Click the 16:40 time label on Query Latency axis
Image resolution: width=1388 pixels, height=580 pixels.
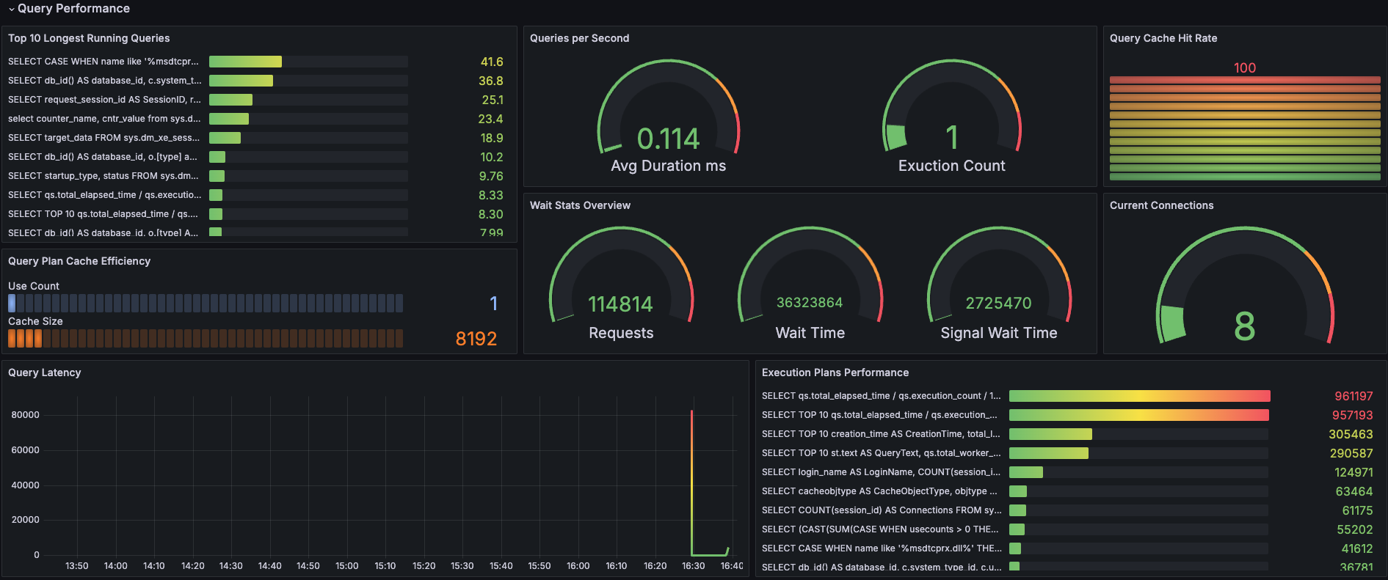[731, 566]
